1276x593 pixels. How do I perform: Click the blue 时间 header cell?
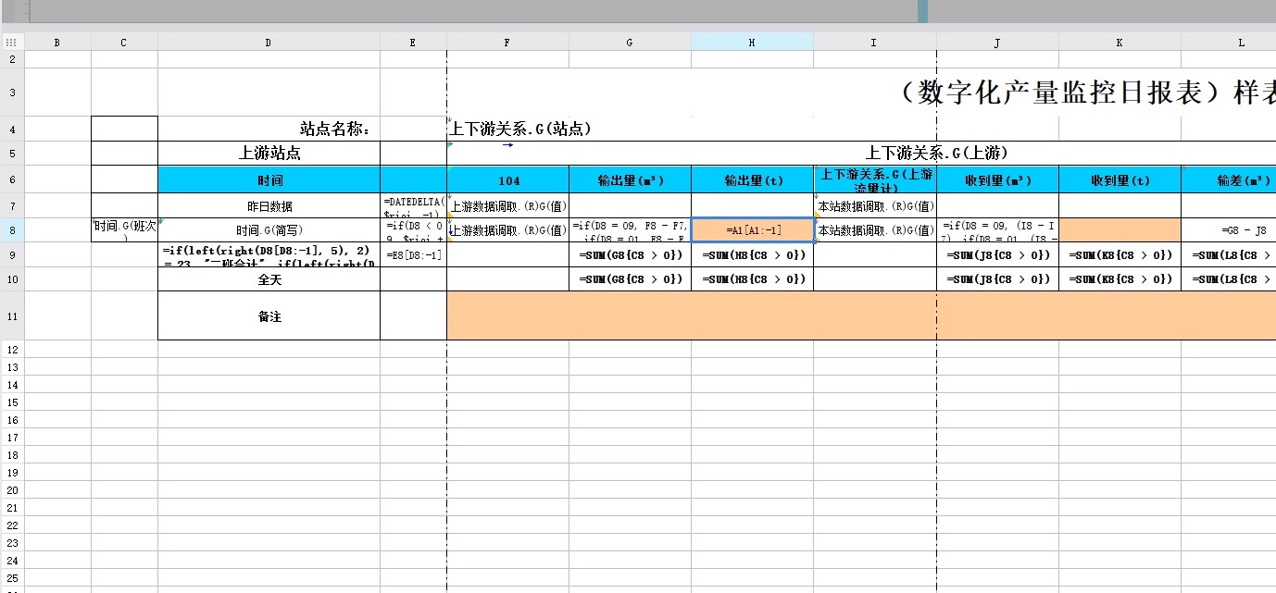[269, 179]
